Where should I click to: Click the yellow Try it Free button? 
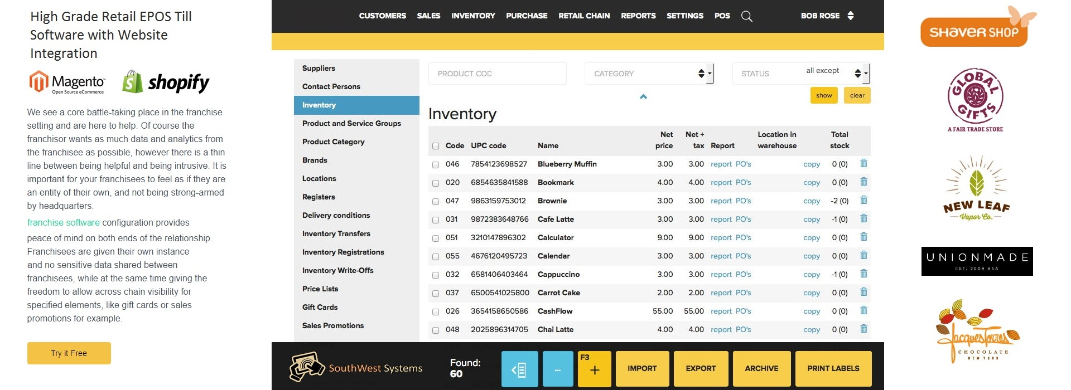pos(69,353)
